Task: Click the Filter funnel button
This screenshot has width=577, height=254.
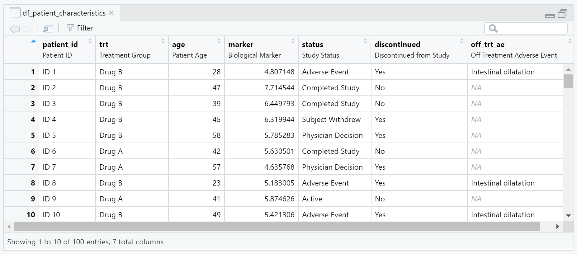Action: (80, 28)
